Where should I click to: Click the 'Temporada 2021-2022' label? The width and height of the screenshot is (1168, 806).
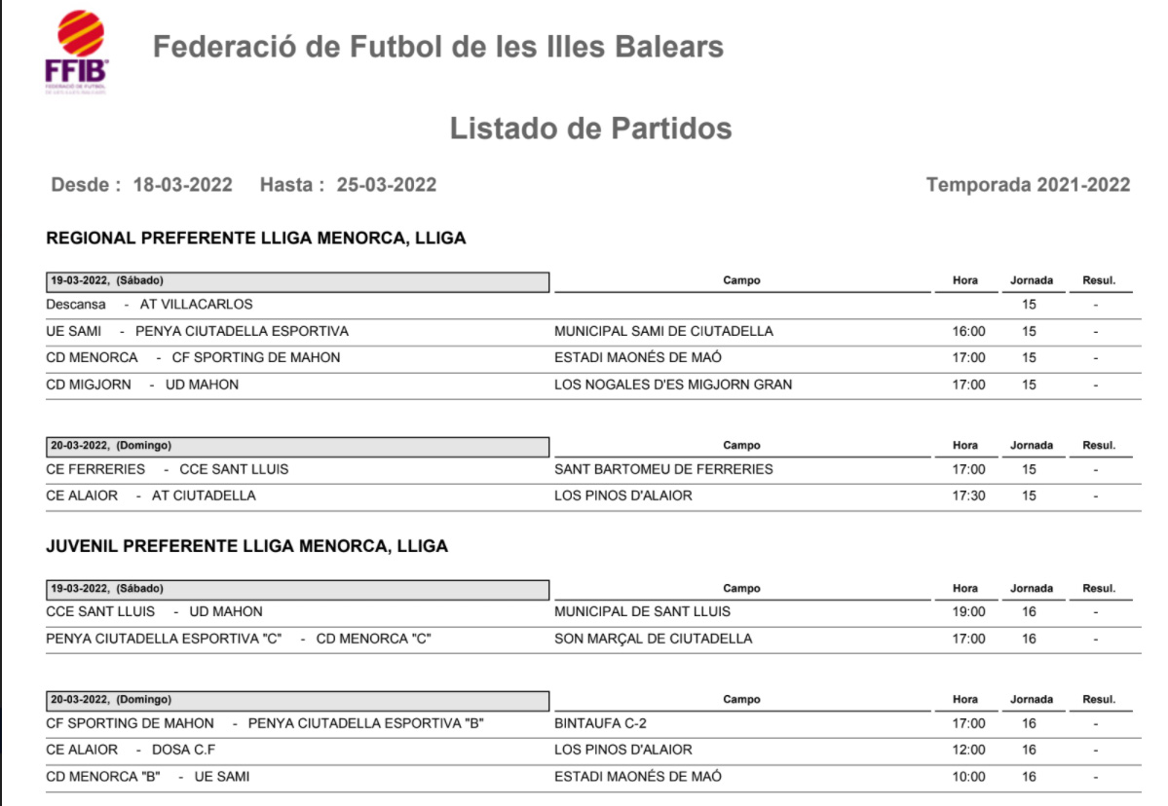(1028, 185)
